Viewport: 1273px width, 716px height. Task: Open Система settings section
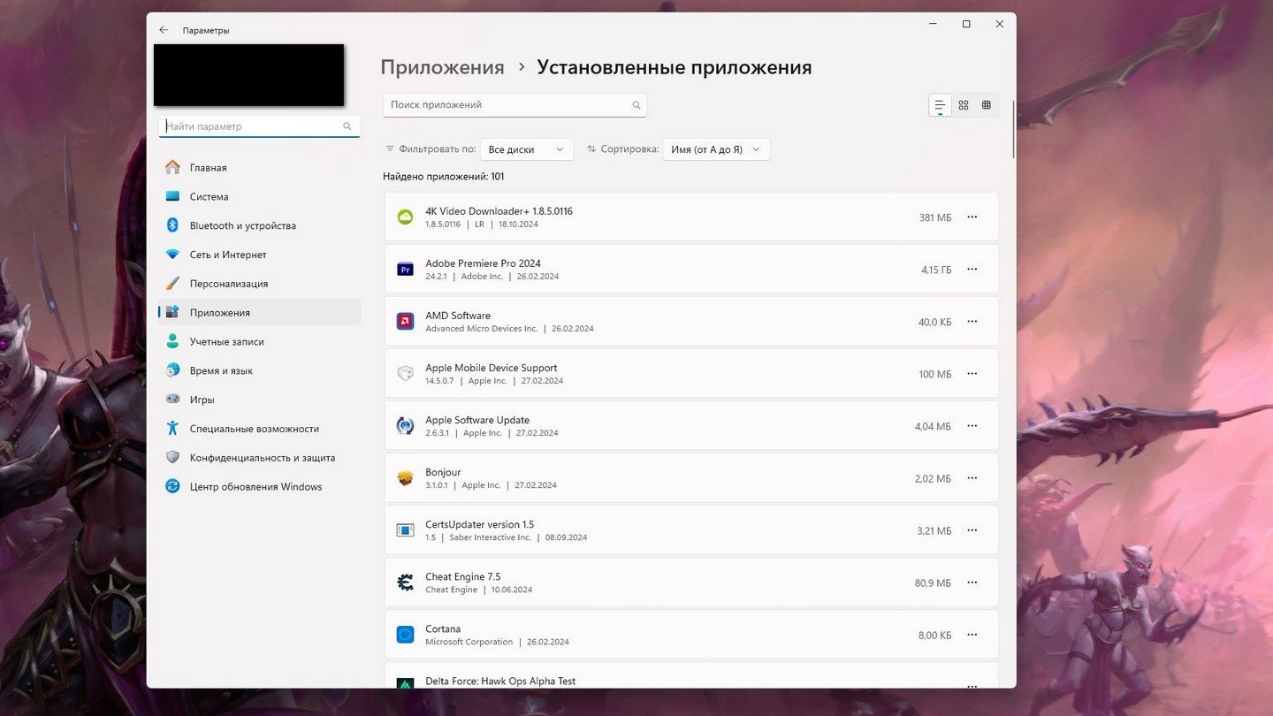(x=260, y=196)
